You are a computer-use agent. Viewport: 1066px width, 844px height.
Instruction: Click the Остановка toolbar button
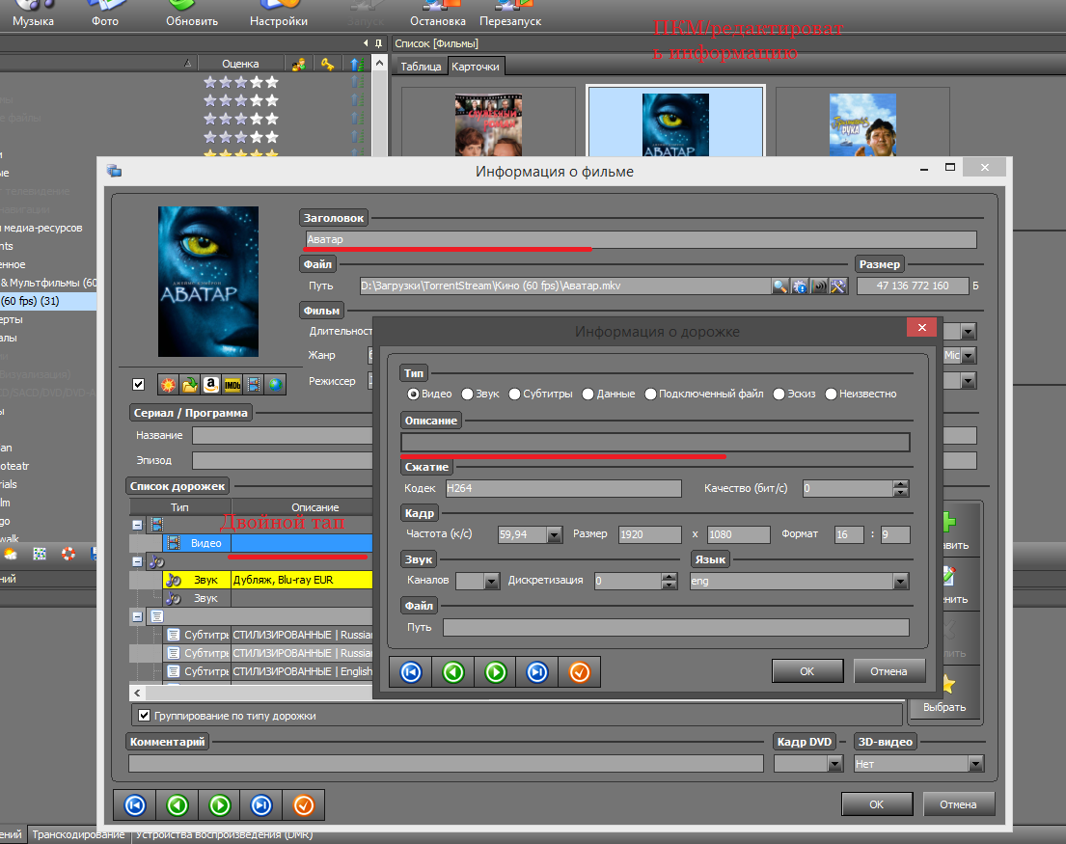pos(438,14)
